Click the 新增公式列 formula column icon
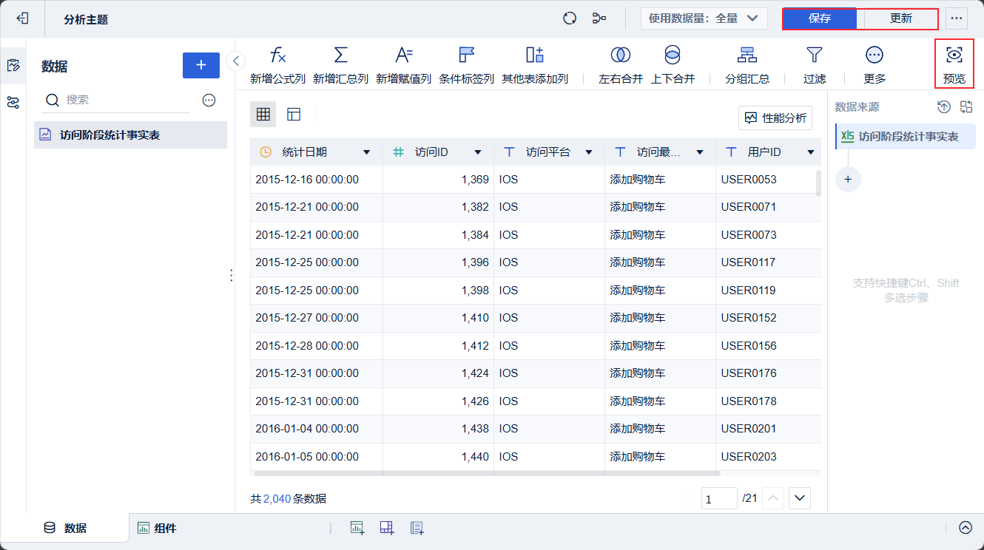 277,55
